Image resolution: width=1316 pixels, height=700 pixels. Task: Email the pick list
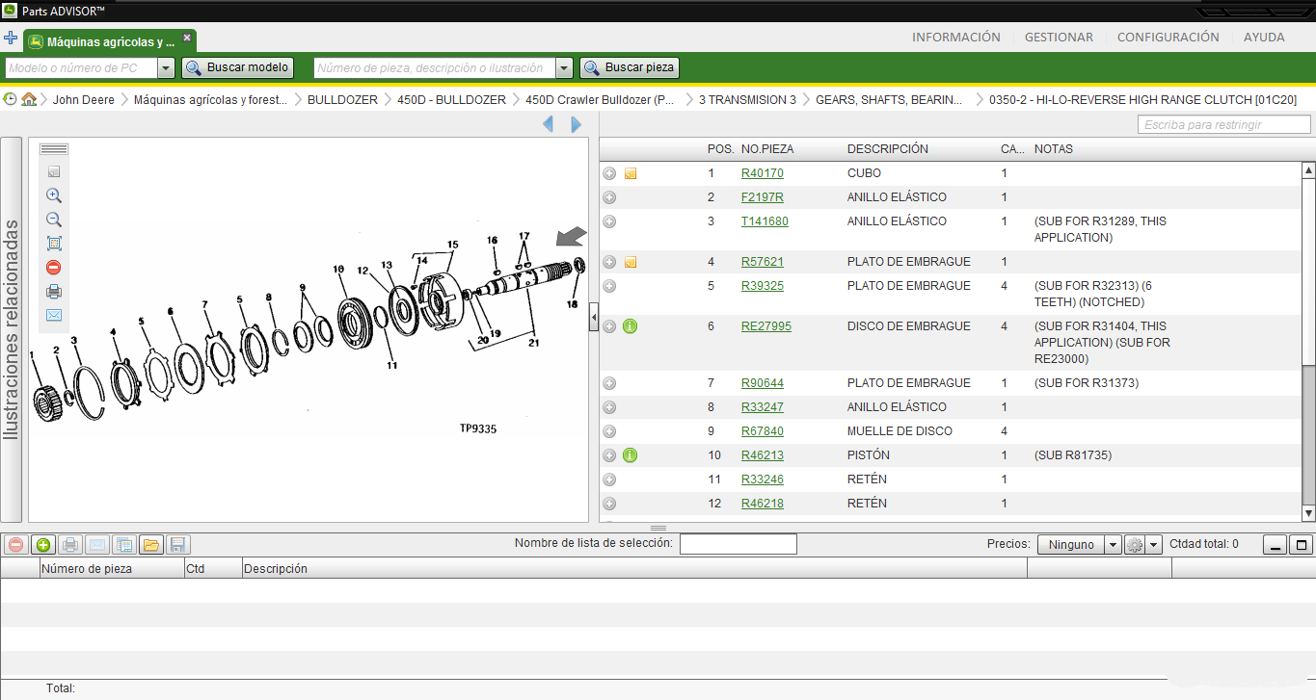click(96, 545)
